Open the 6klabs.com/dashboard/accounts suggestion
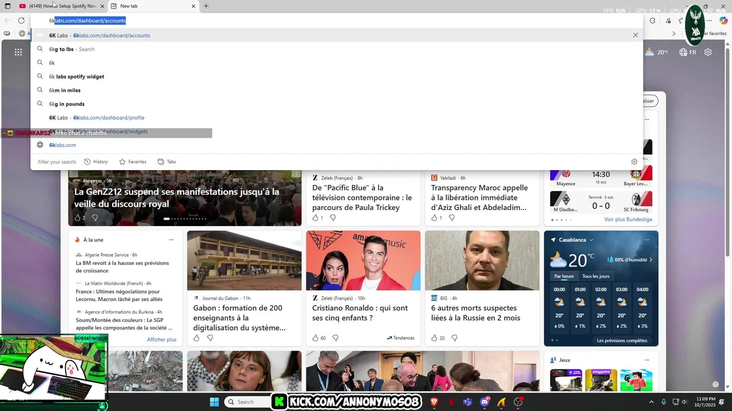732x411 pixels. tap(337, 35)
